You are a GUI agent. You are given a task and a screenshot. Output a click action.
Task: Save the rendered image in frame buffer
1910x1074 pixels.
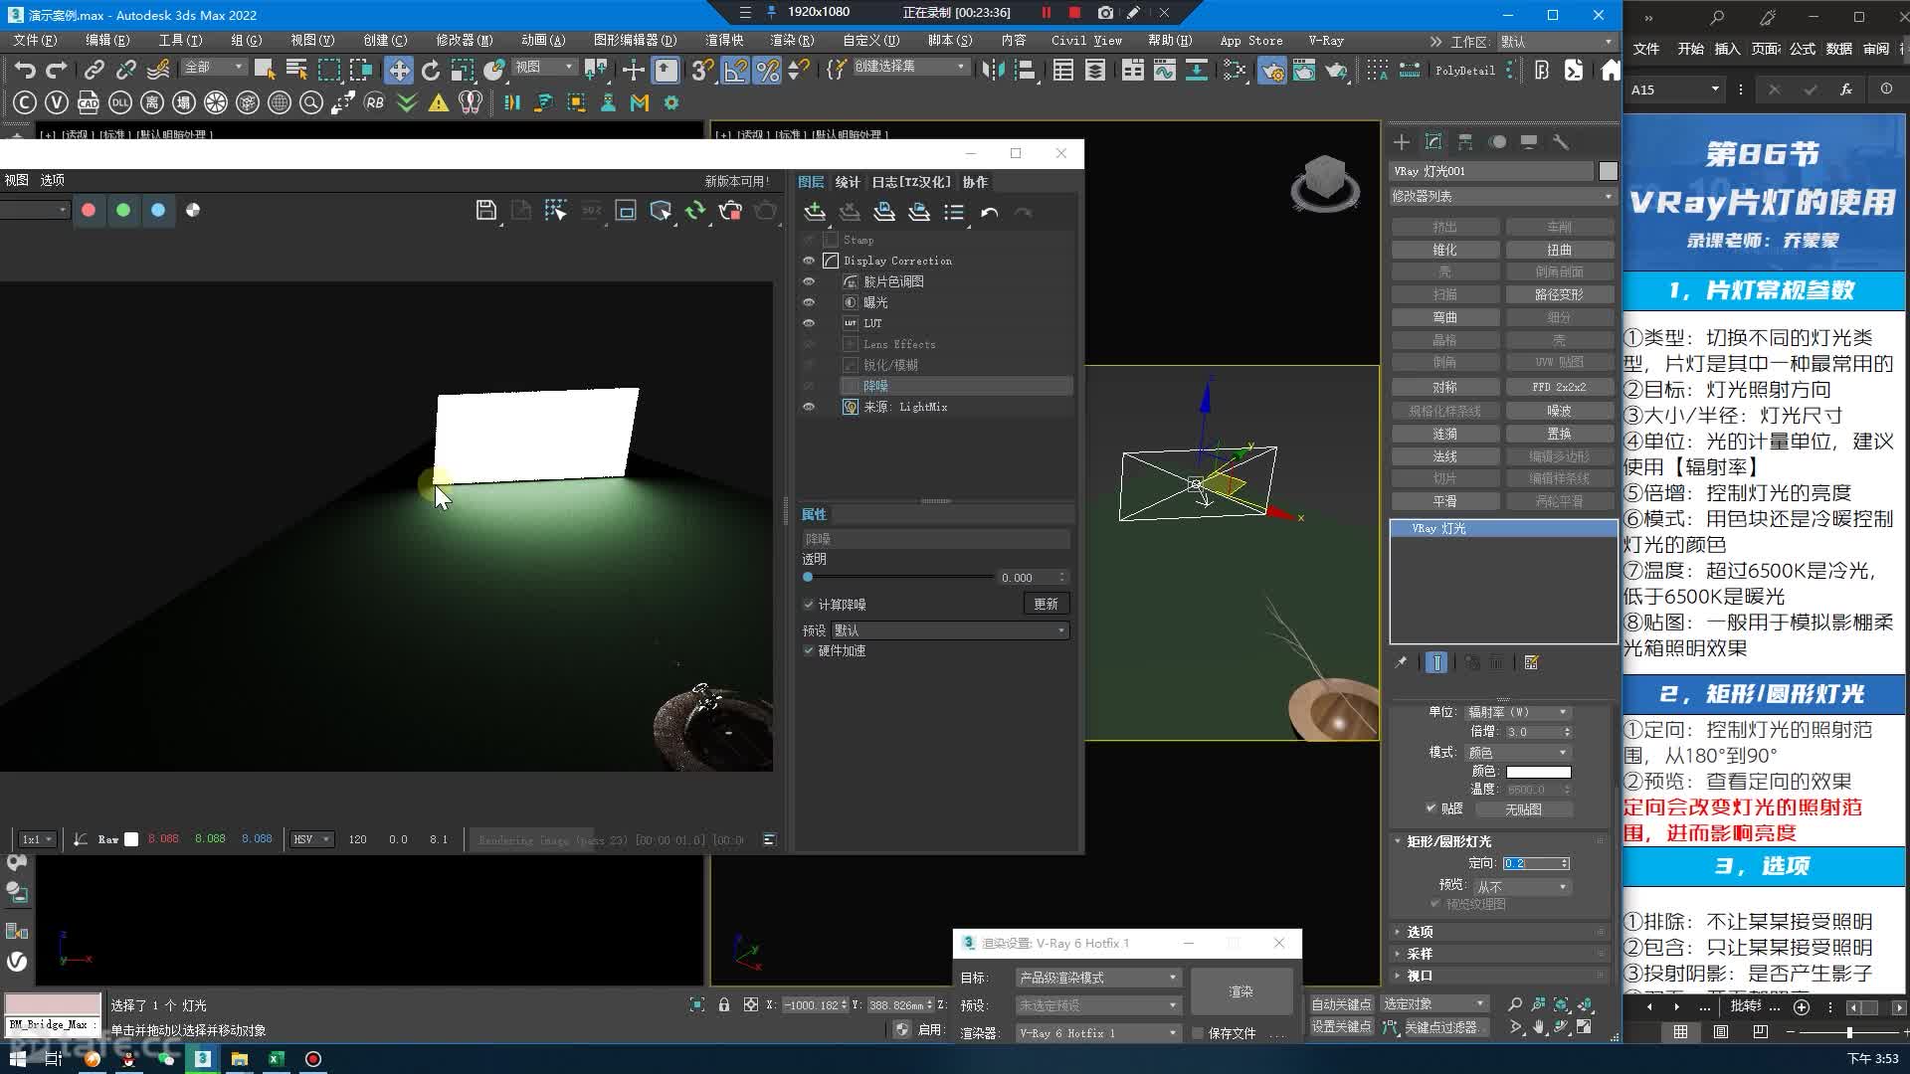tap(485, 210)
